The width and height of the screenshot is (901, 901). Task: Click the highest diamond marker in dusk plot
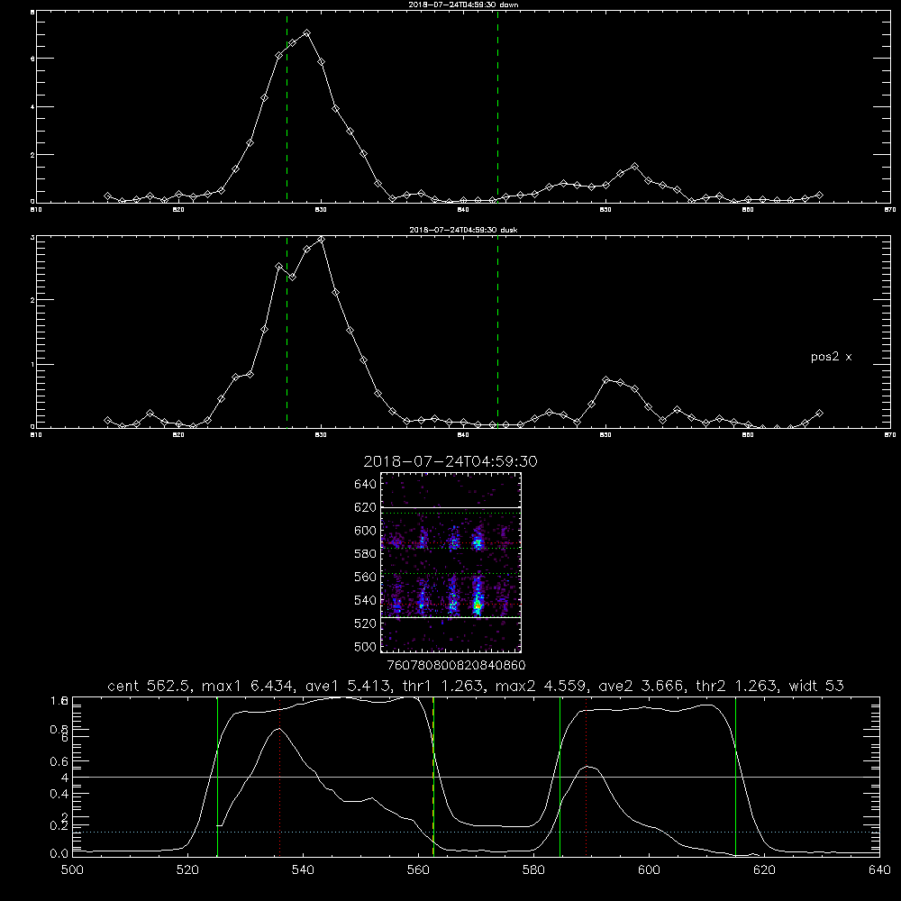point(322,239)
